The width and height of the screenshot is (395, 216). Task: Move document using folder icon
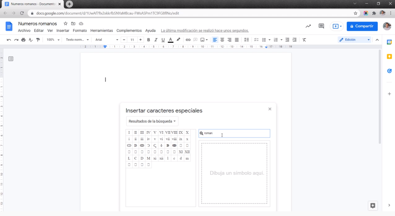73,23
